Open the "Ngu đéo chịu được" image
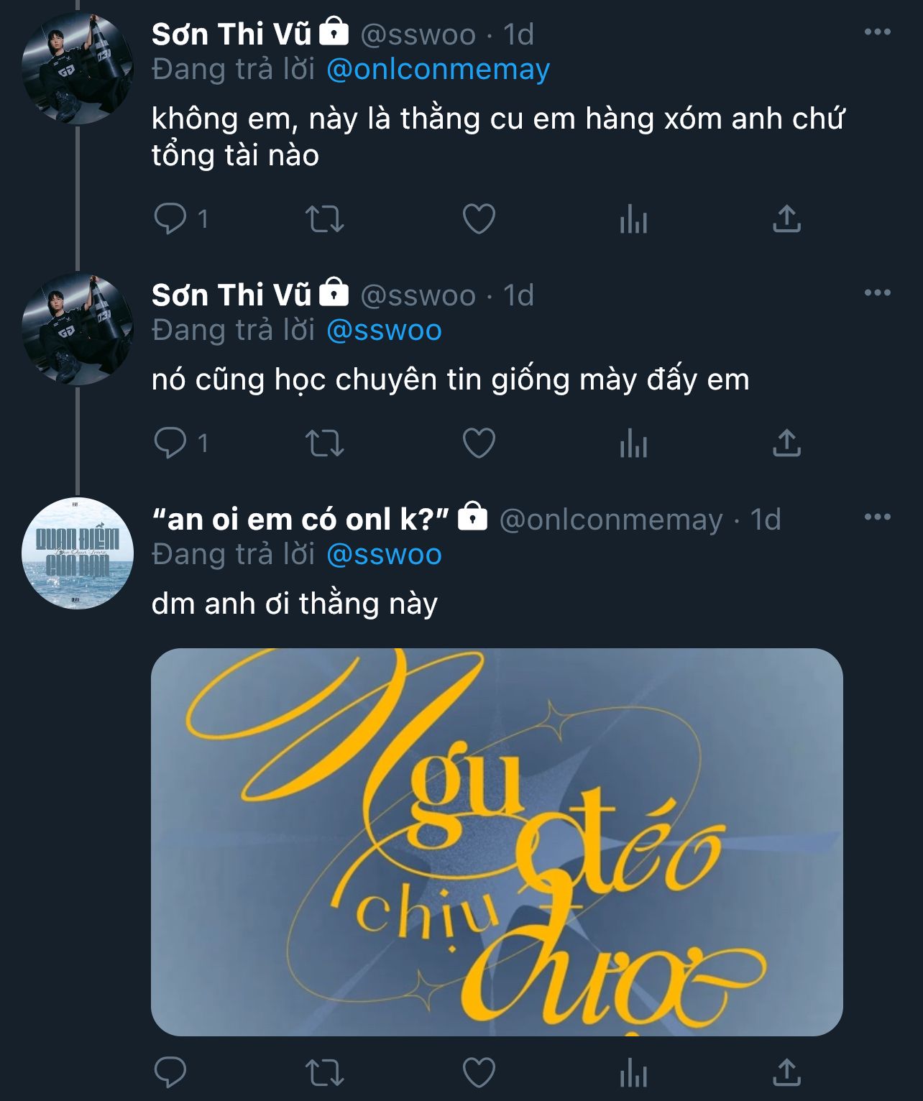 pyautogui.click(x=497, y=842)
